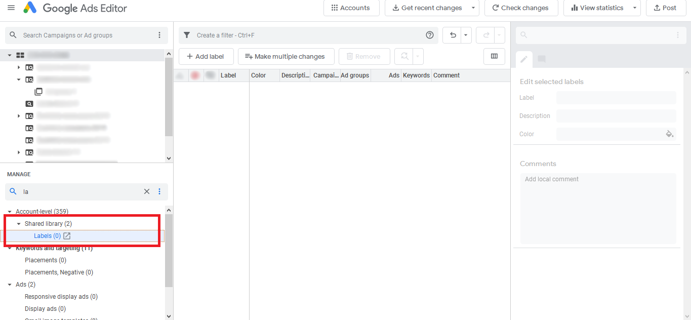Sort by Label column header

point(234,75)
